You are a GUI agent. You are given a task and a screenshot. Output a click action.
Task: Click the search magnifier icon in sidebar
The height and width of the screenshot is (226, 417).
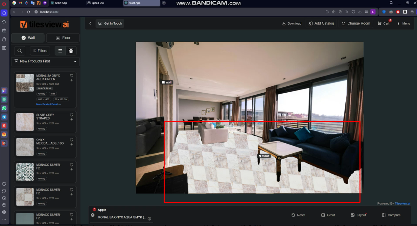(20, 51)
